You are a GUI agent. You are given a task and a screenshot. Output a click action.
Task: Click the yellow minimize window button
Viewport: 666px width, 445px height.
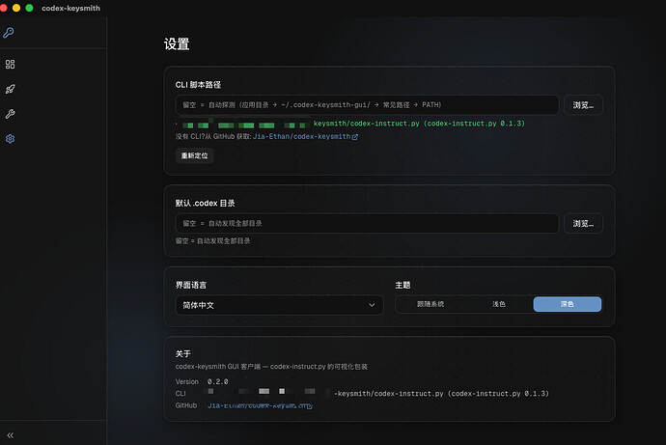click(16, 8)
